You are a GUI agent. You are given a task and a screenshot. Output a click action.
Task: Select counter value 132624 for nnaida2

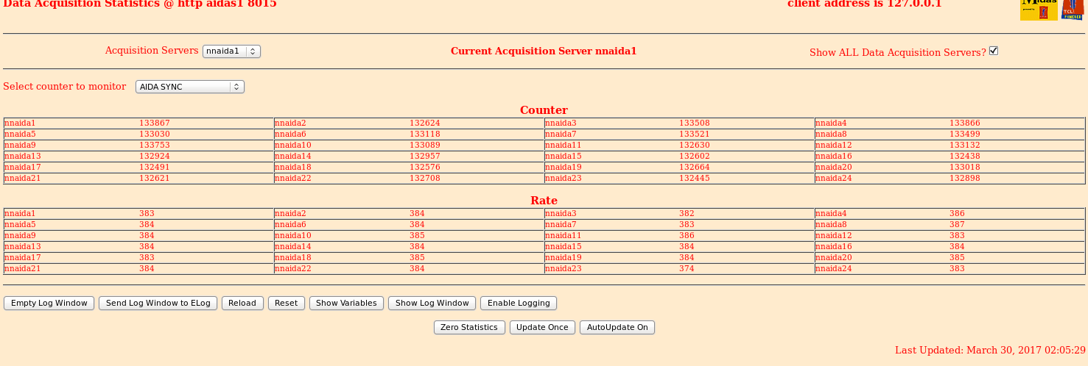[425, 123]
